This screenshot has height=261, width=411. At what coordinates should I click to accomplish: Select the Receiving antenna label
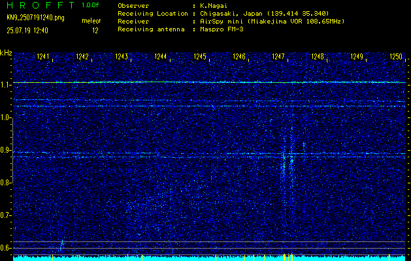(x=151, y=29)
